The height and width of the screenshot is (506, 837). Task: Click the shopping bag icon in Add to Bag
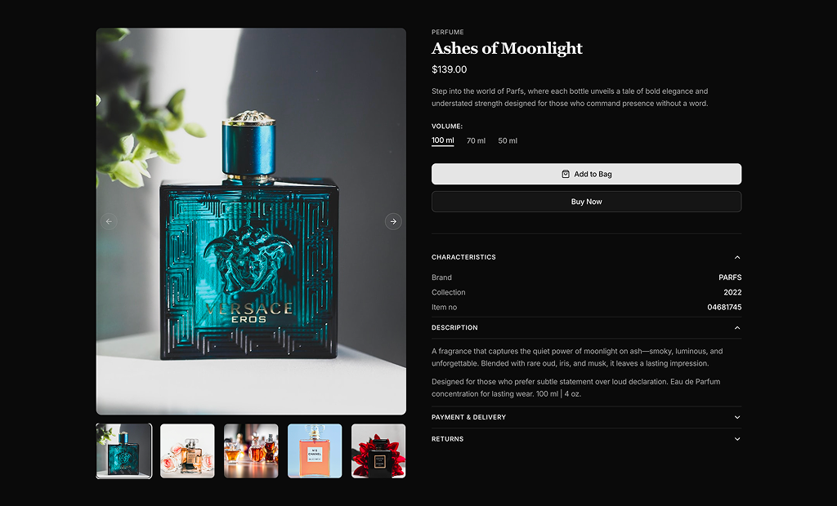[x=566, y=174]
